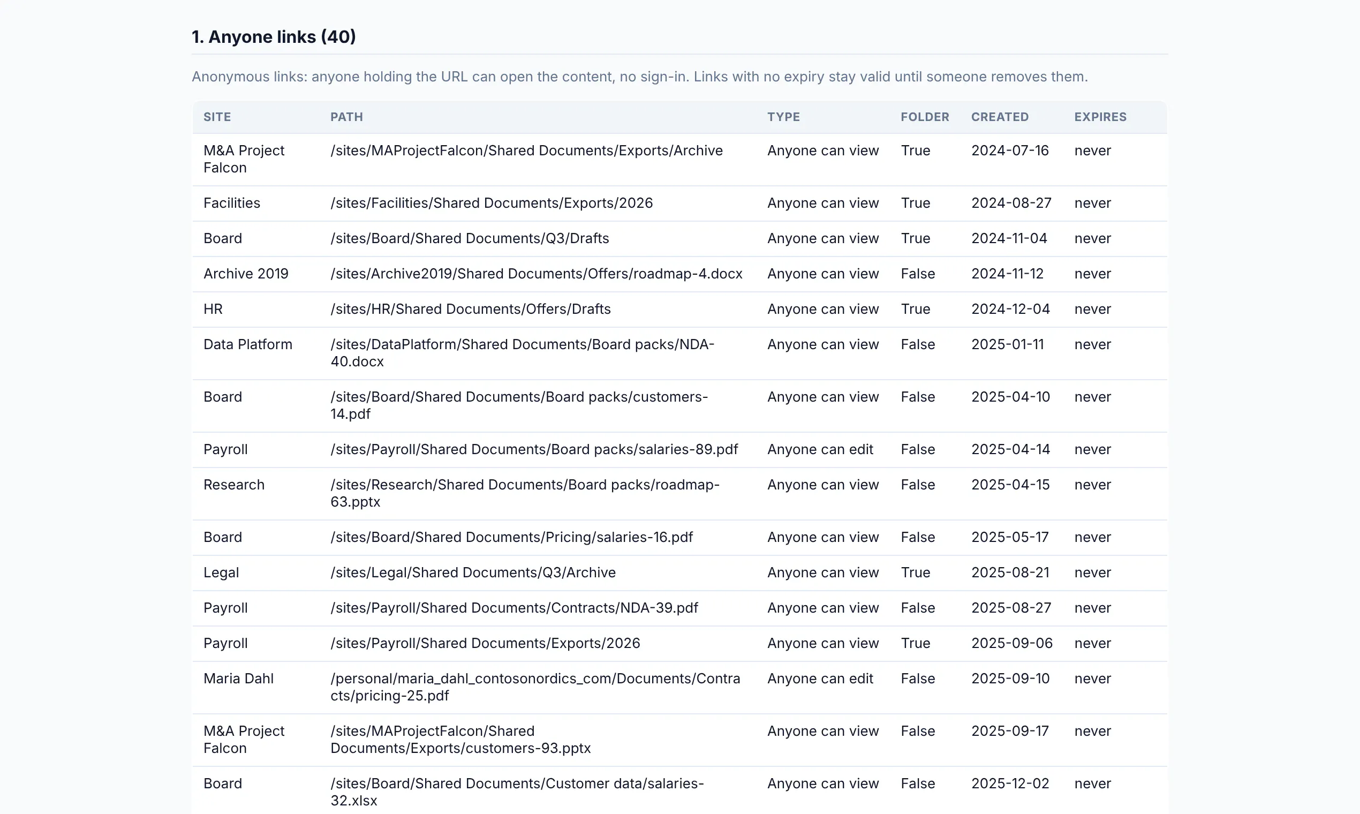The height and width of the screenshot is (814, 1360).
Task: Click the 2025-12-02 created date cell
Action: [1010, 783]
